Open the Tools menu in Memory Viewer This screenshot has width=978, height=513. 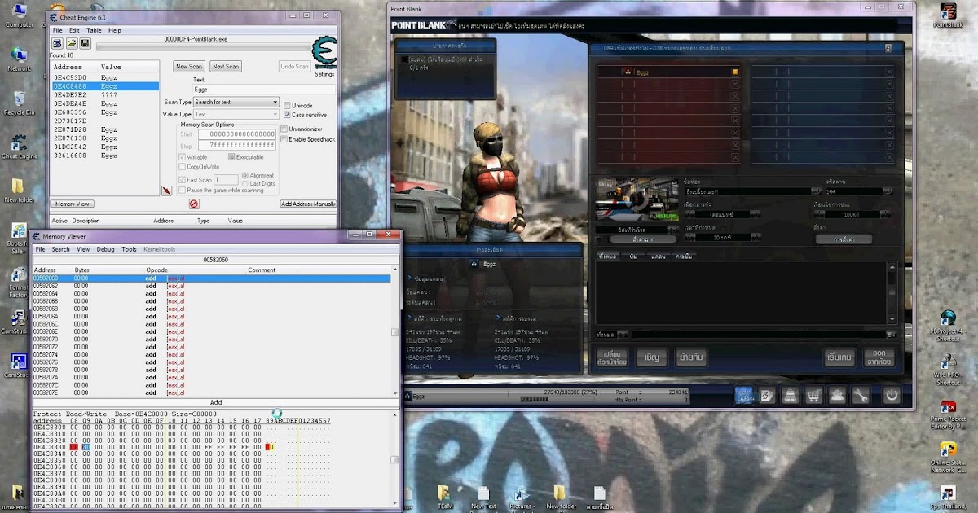pyautogui.click(x=129, y=249)
